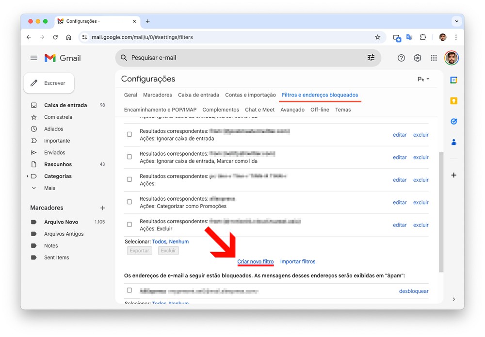Select the Categorizar como Promoções filter checkbox
The width and height of the screenshot is (485, 337).
coord(129,202)
